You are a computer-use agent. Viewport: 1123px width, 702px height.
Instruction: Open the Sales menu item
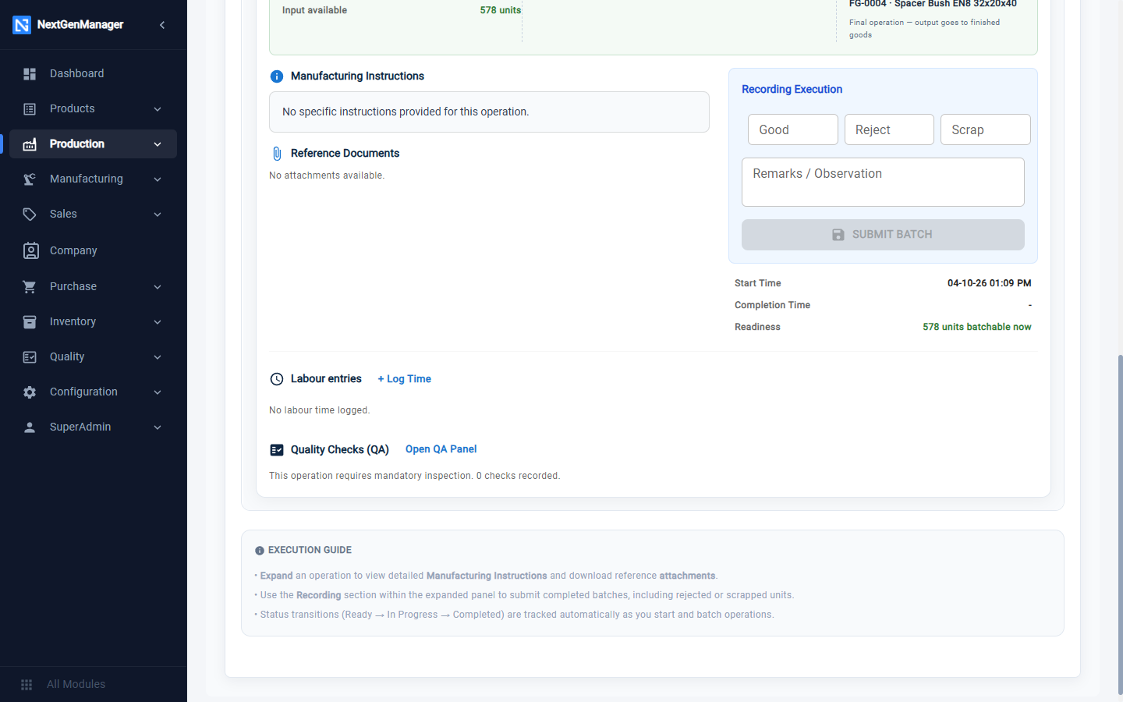click(93, 214)
